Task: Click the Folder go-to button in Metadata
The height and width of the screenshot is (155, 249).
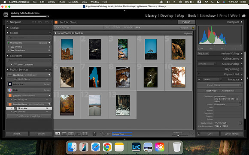Action: coord(240,104)
